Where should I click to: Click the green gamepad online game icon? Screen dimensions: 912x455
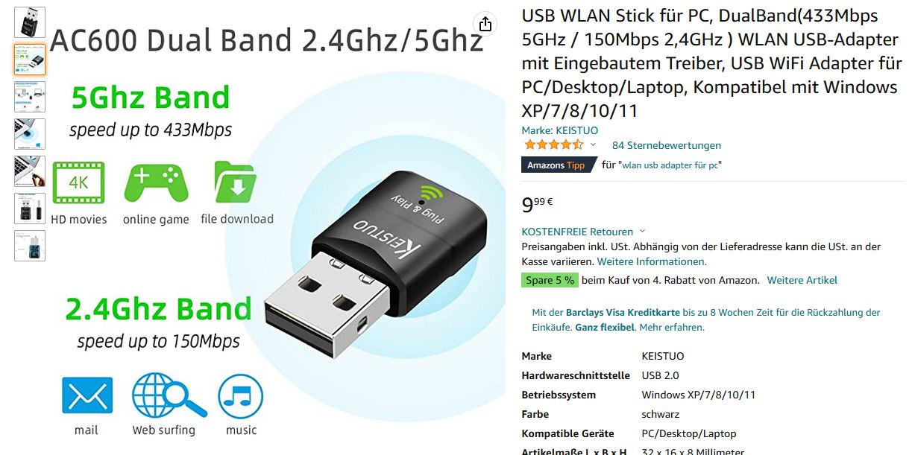pos(156,182)
